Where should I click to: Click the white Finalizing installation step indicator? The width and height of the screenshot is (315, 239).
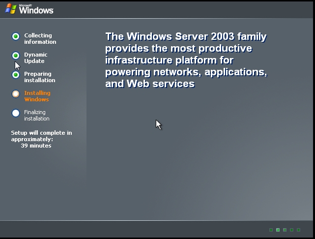coord(16,113)
